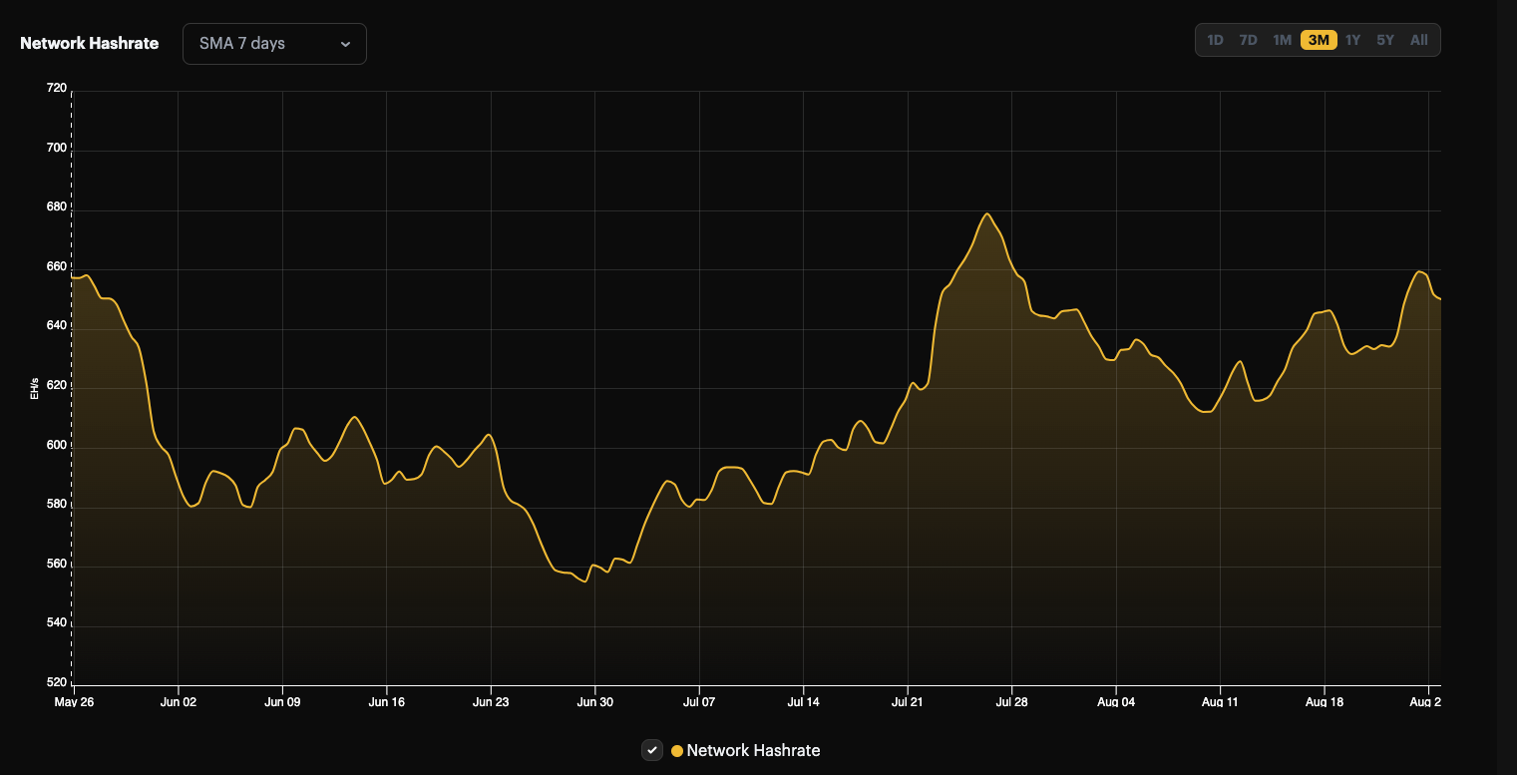Click the EH/s axis label

pyautogui.click(x=34, y=389)
